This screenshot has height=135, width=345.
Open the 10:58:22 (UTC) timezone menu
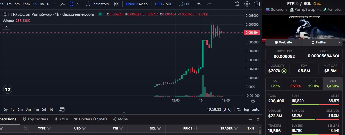(219, 109)
